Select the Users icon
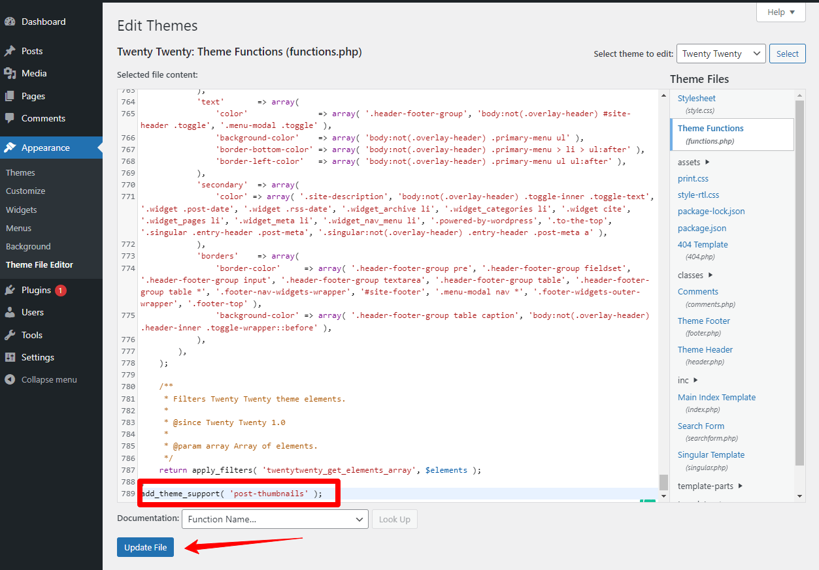 (x=12, y=312)
